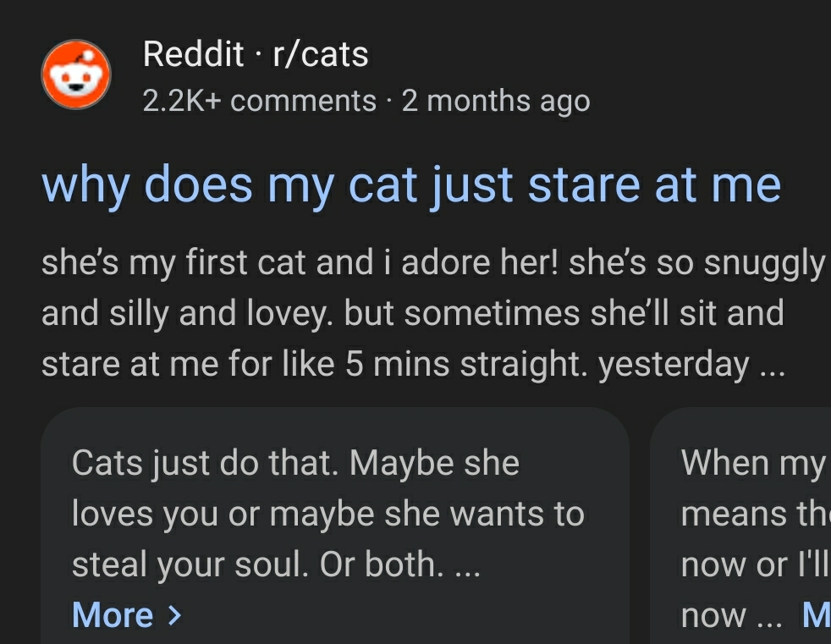Click the 2.2K+ comments text
Image resolution: width=831 pixels, height=644 pixels.
click(259, 101)
